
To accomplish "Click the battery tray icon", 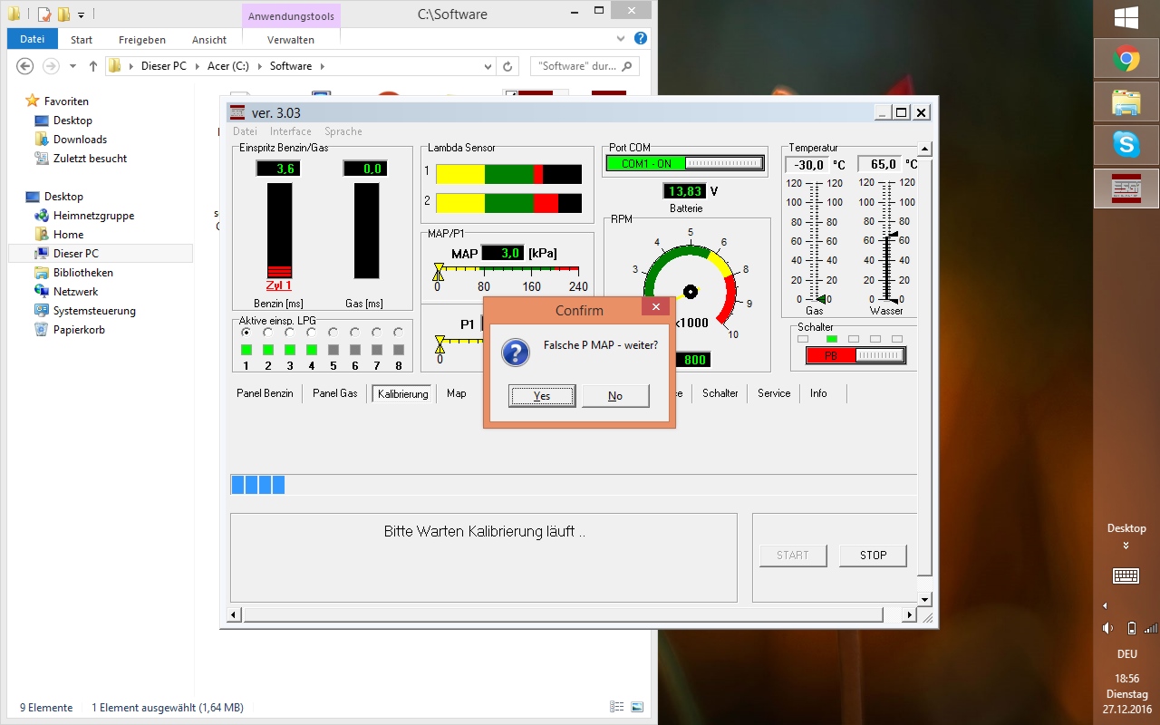I will click(x=1130, y=628).
